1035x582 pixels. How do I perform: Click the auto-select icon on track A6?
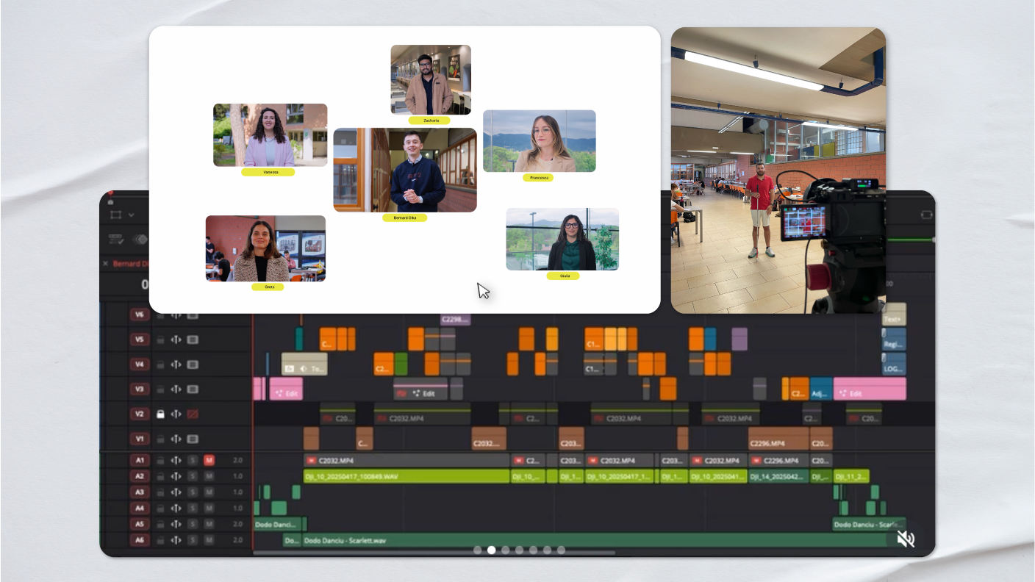176,541
